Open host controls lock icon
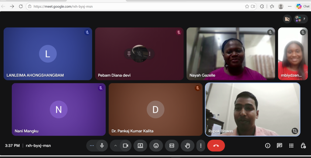Viewport: 311px width, 158px height. [303, 146]
